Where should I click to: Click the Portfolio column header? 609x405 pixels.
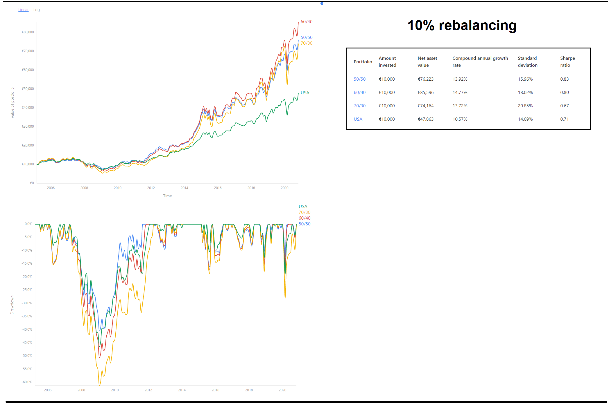click(x=363, y=62)
